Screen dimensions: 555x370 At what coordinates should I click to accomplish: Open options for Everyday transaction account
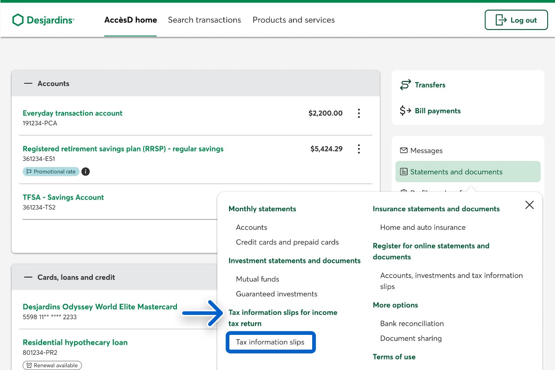pos(359,113)
